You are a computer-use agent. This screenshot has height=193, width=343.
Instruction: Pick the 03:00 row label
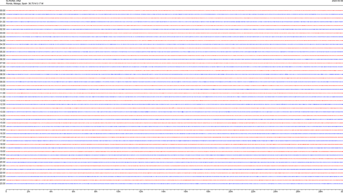(3, 33)
